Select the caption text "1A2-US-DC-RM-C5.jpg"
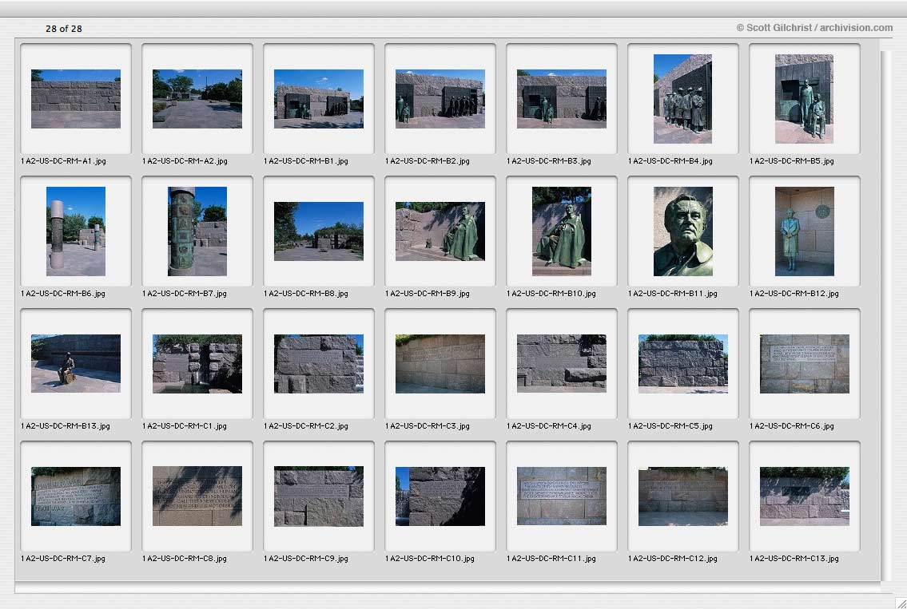 [x=670, y=426]
